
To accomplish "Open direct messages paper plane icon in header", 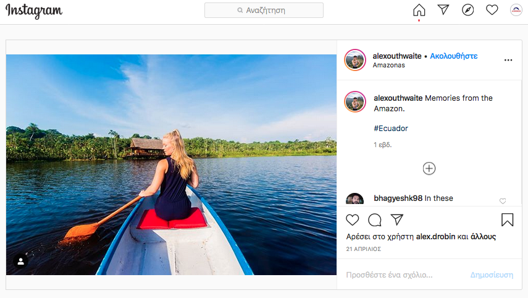I will click(443, 10).
